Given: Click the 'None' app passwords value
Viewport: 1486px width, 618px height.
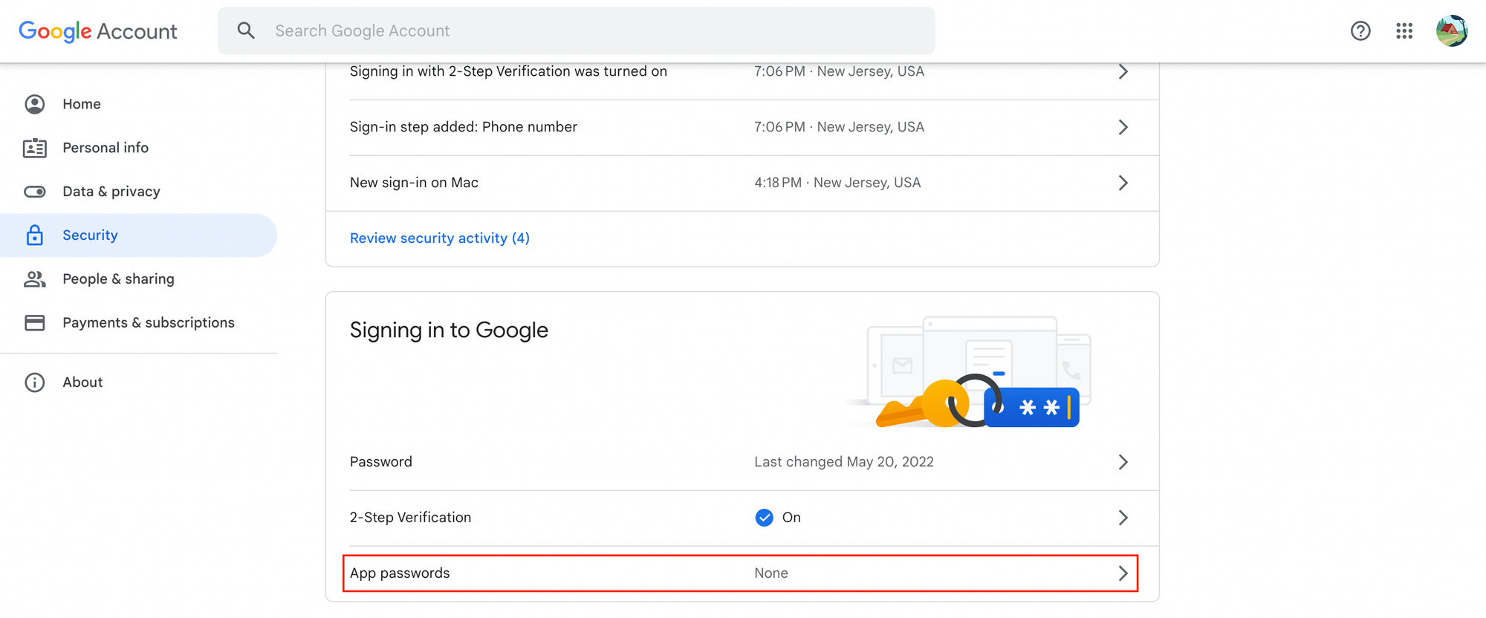Looking at the screenshot, I should 771,573.
